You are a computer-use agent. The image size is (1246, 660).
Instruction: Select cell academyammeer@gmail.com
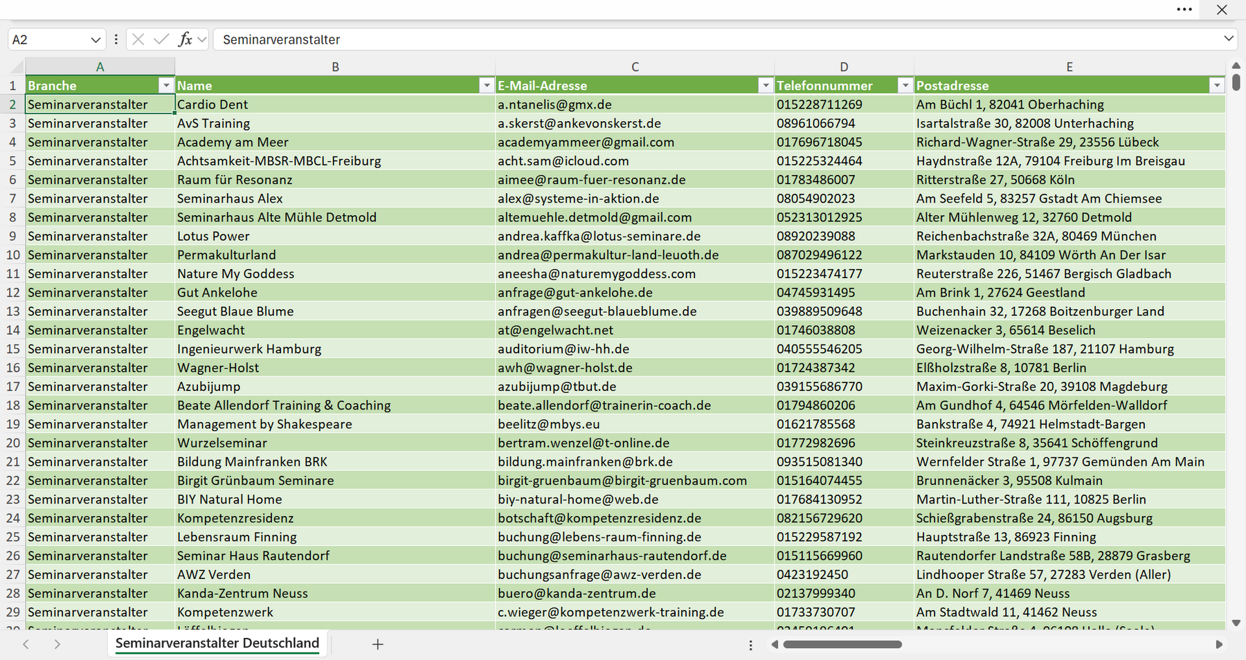(635, 142)
